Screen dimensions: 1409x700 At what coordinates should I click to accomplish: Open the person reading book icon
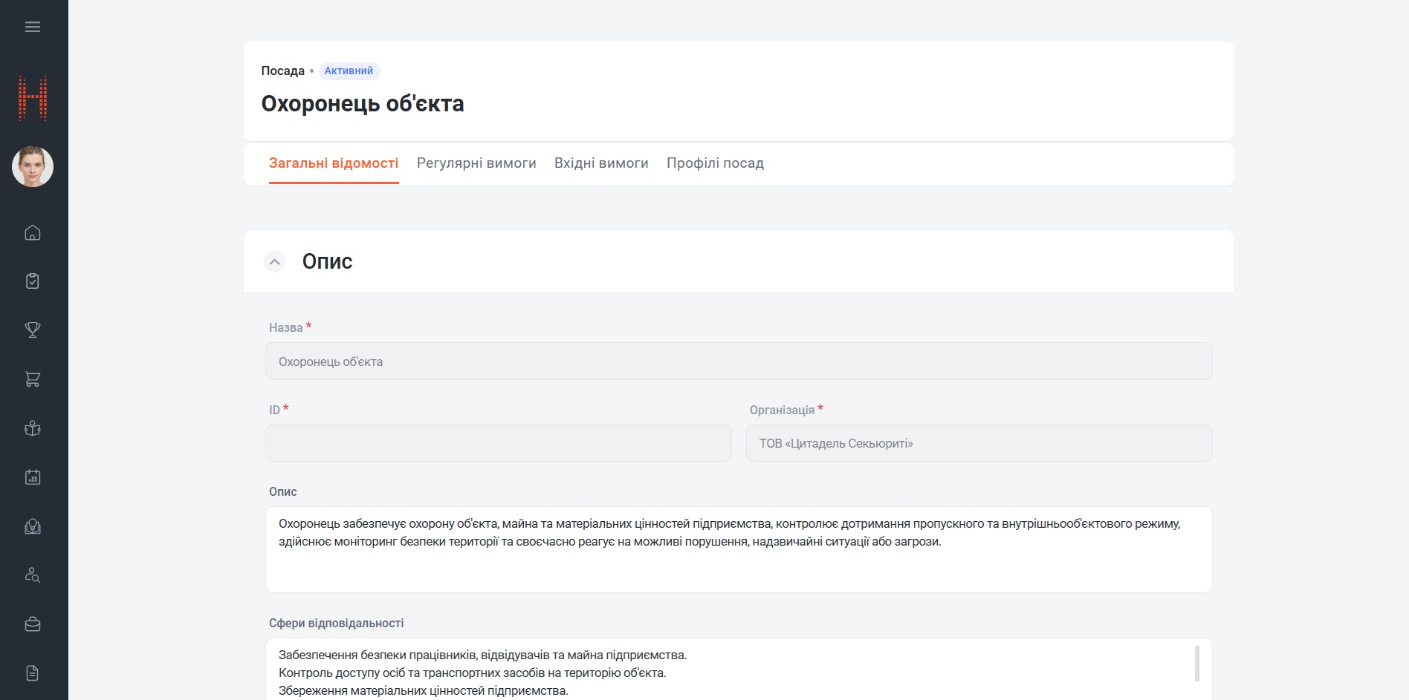(x=33, y=428)
